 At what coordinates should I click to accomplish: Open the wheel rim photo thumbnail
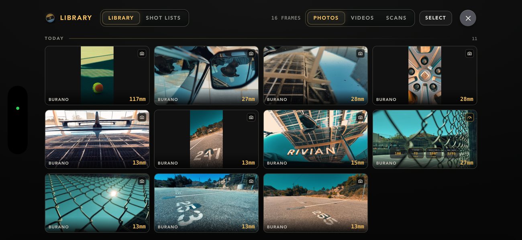(425, 75)
